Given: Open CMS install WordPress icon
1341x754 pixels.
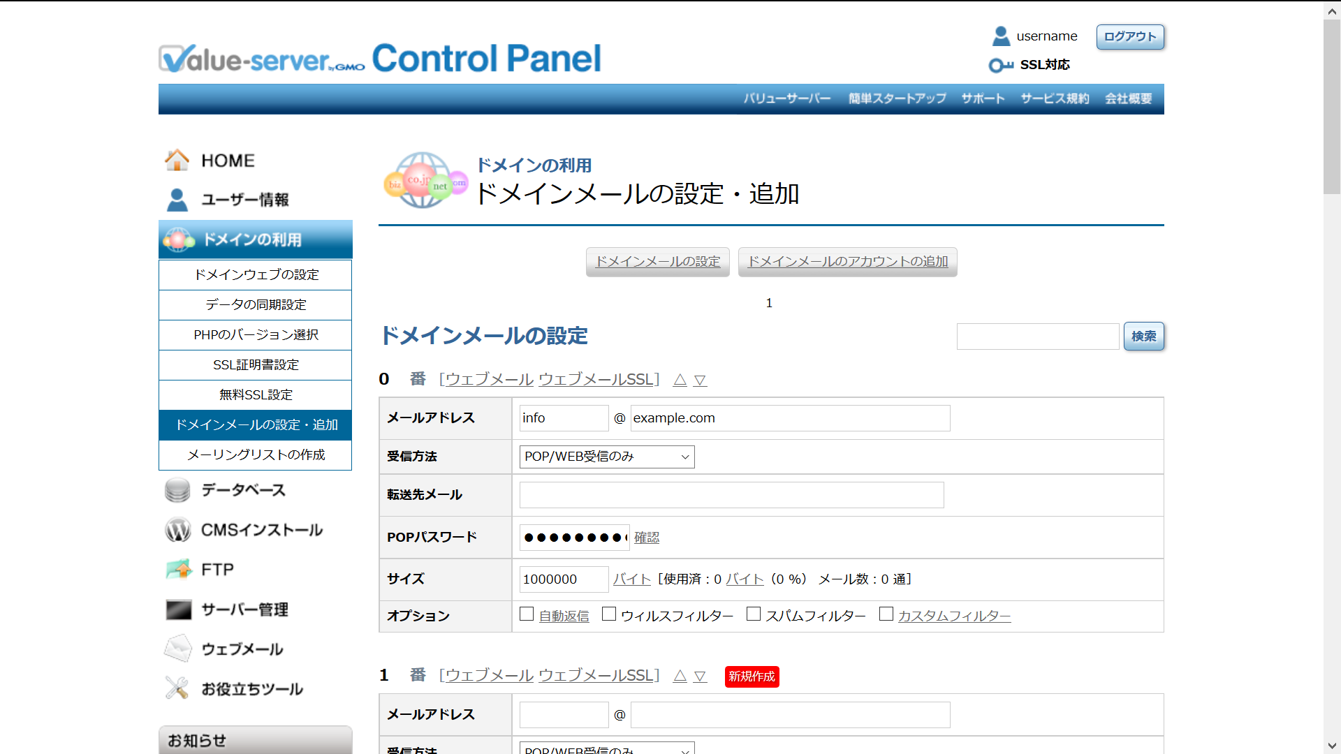Looking at the screenshot, I should 177,530.
